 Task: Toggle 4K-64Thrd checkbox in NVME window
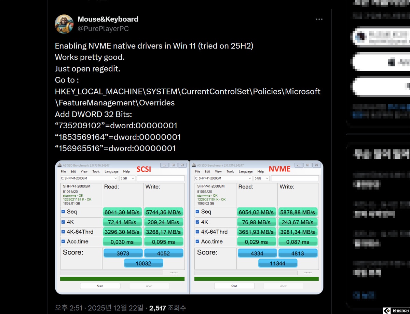pos(197,232)
